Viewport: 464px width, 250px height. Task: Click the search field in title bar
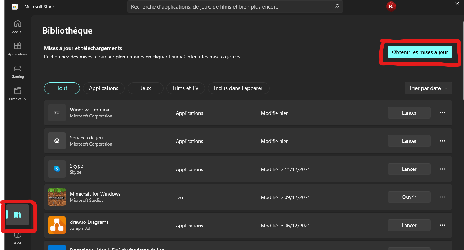[x=235, y=6]
